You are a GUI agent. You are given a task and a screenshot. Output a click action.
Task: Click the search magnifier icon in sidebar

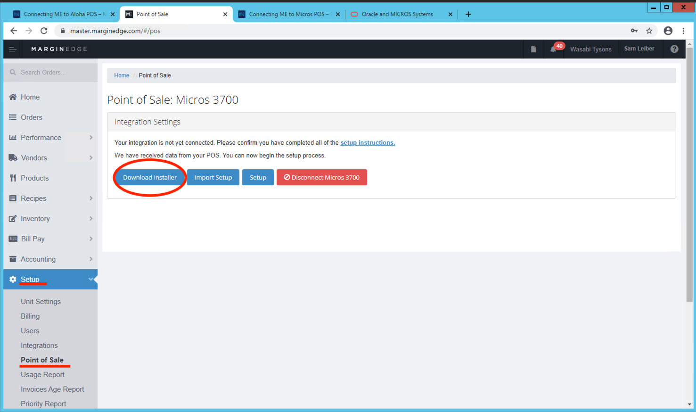coord(13,72)
